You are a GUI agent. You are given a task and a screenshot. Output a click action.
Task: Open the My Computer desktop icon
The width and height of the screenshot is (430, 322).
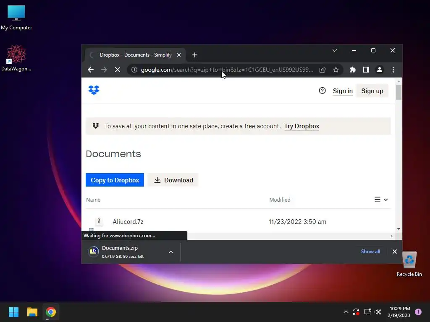[x=16, y=17]
